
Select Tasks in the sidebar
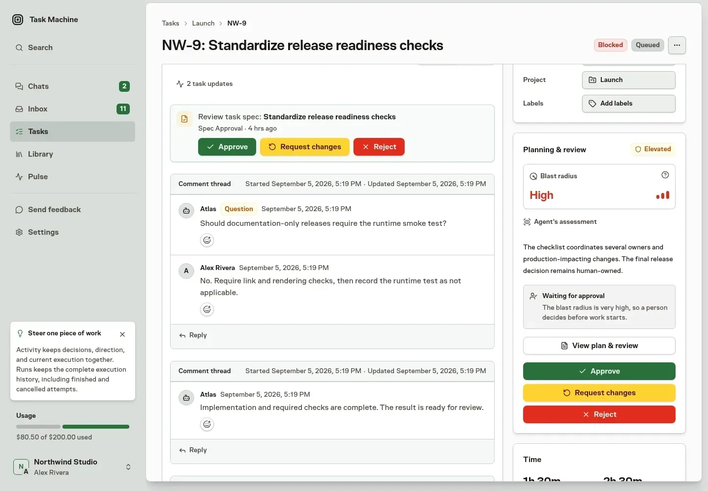72,132
